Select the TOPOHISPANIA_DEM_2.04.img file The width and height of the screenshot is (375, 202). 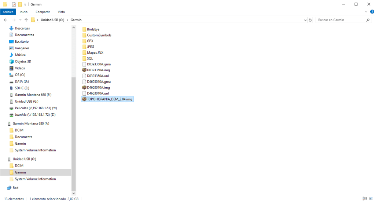(x=109, y=99)
